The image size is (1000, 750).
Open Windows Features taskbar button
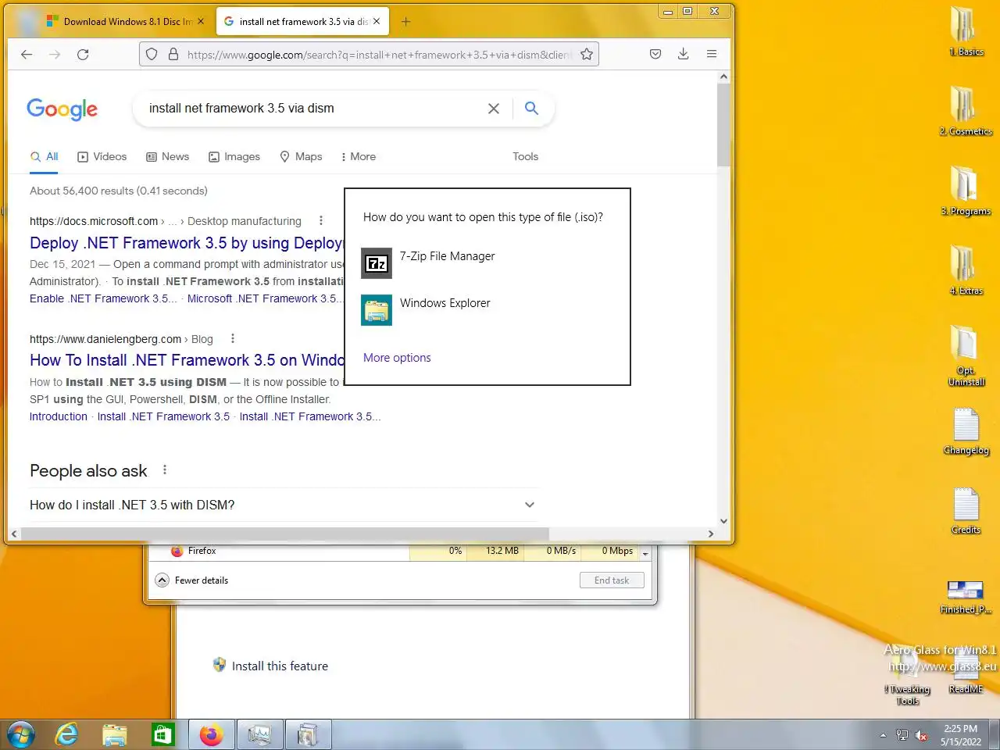308,735
